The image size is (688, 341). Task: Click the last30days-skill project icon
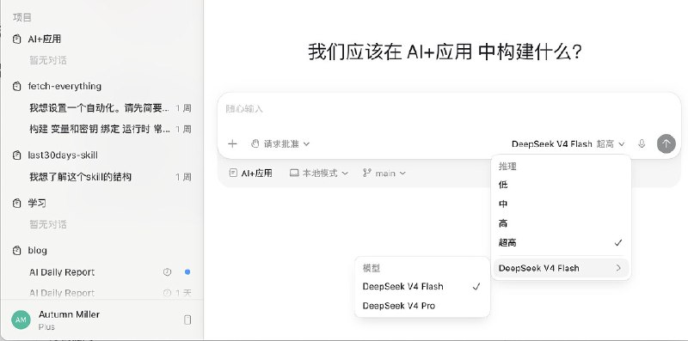click(16, 155)
